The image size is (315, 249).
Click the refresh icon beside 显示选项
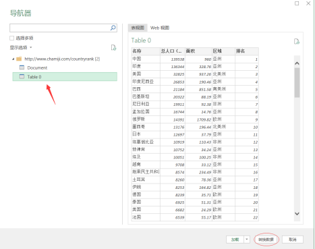(x=113, y=47)
